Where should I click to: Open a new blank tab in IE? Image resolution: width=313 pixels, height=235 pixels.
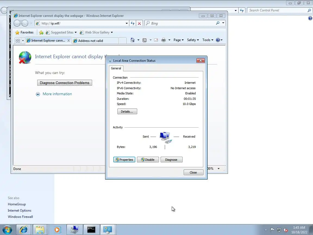coord(123,41)
